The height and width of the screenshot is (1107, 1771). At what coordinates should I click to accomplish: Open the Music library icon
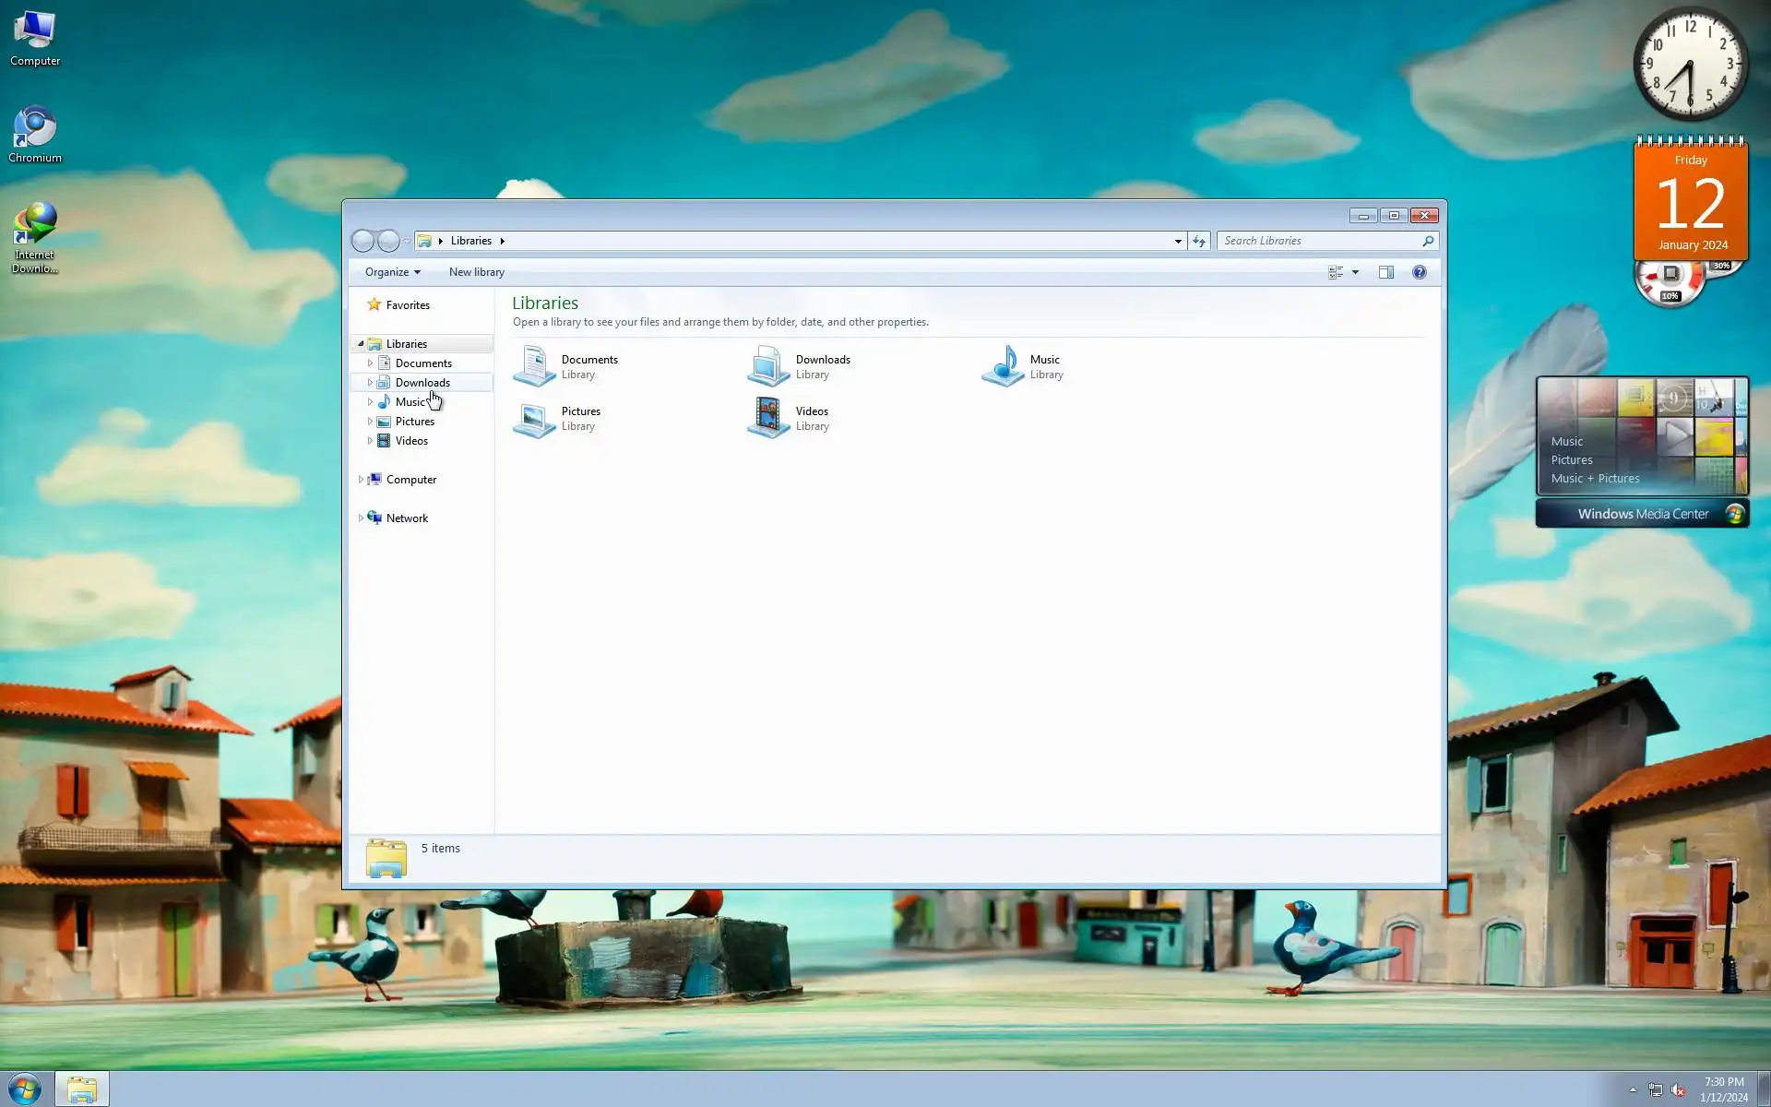pyautogui.click(x=1004, y=366)
